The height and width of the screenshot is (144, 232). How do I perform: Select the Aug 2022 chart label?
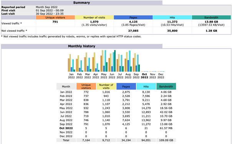pos(128,76)
